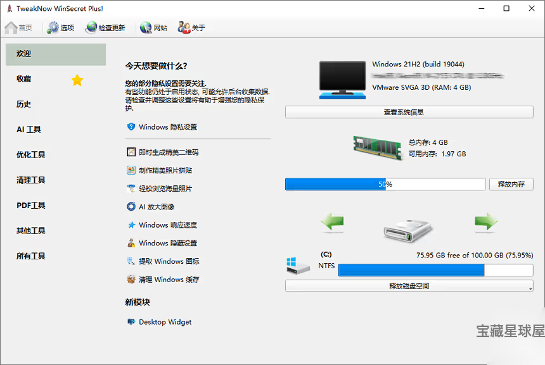
Task: Click the green right arrow for next drive
Action: tap(486, 221)
